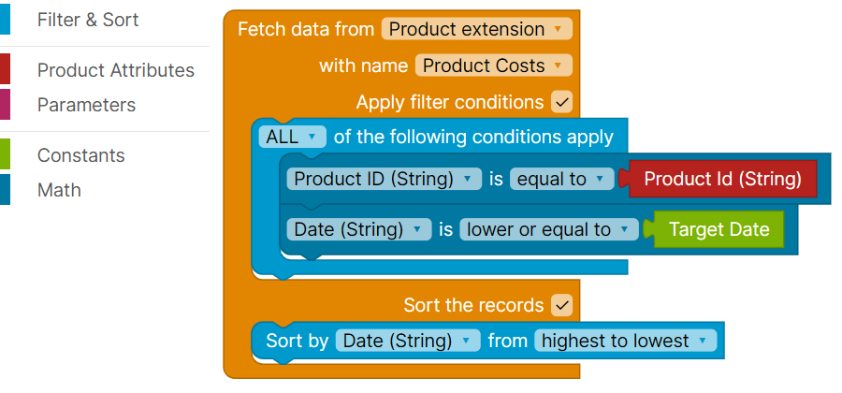Viewport: 842px width, 393px height.
Task: Change the equal to operator dropdown
Action: pyautogui.click(x=561, y=179)
